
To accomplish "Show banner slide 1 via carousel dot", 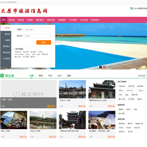I will tap(100, 67).
